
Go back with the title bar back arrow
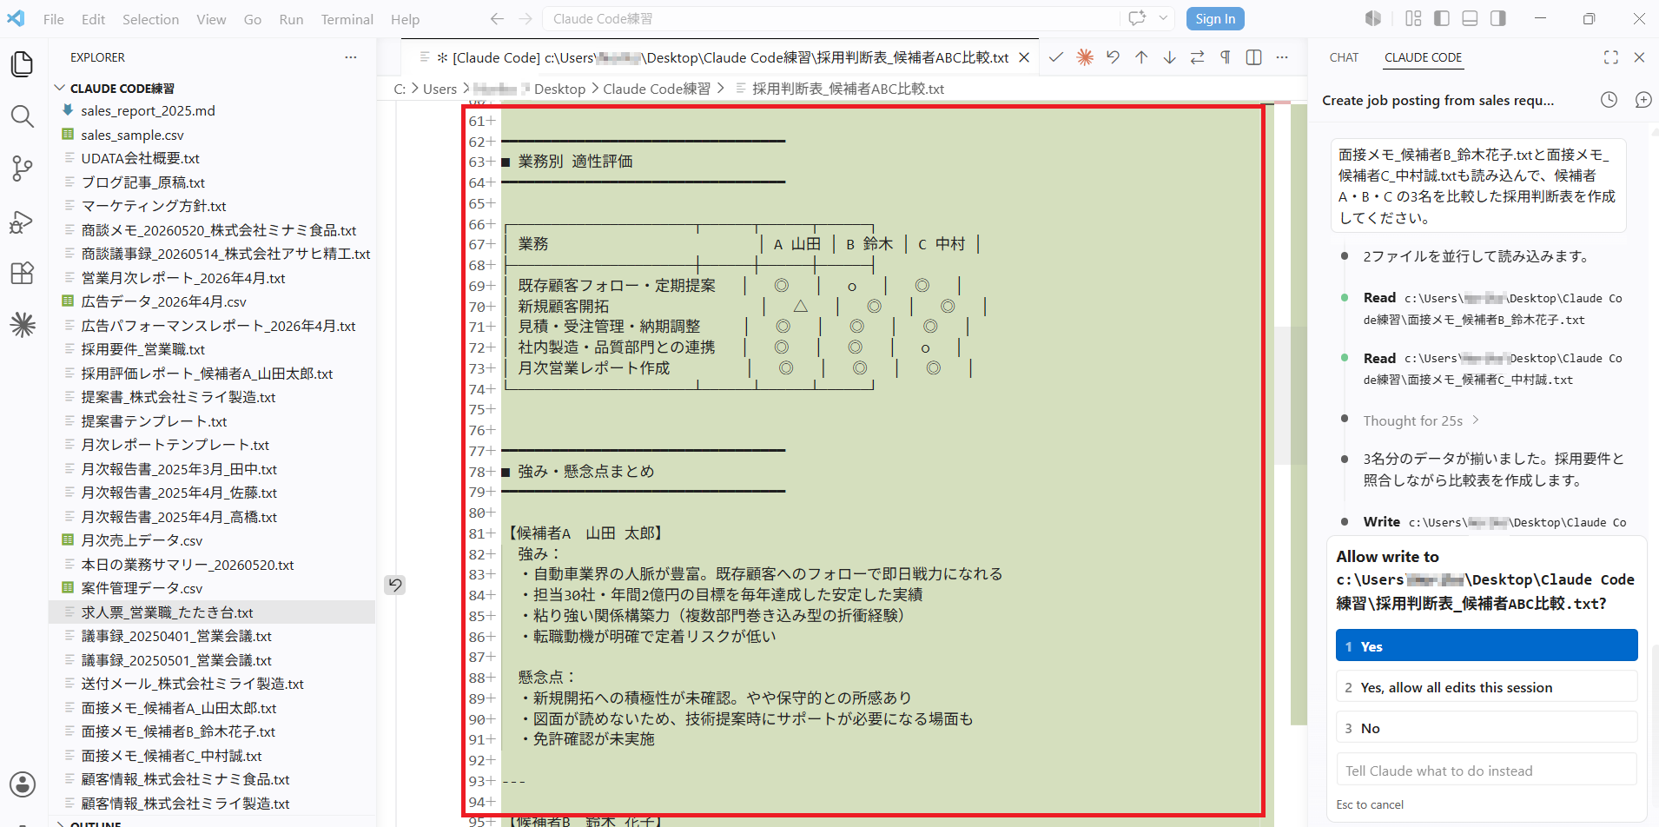497,18
